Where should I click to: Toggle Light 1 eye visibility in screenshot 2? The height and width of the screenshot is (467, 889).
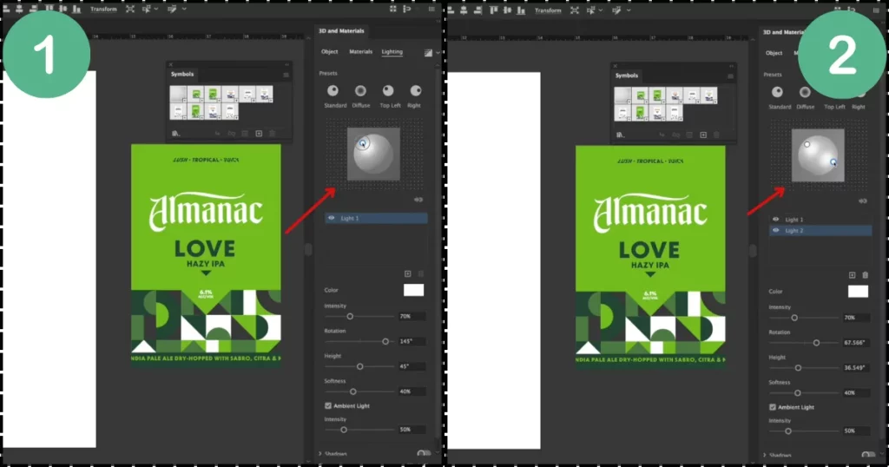(776, 220)
